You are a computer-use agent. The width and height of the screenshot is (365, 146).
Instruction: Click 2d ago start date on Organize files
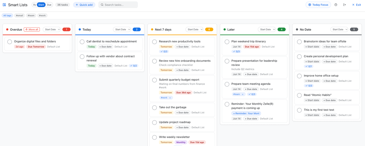pyautogui.click(x=20, y=47)
